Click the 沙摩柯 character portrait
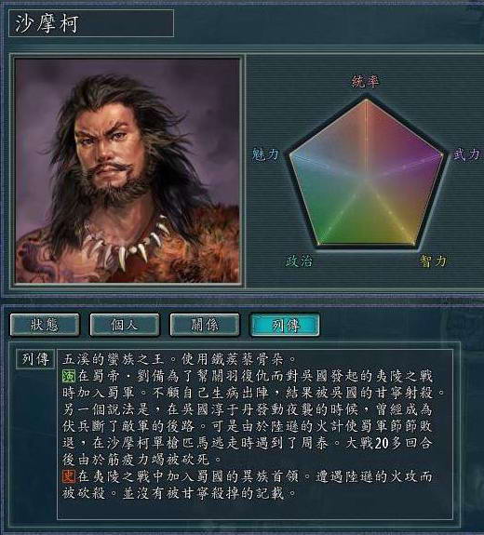The image size is (484, 535). click(x=127, y=170)
